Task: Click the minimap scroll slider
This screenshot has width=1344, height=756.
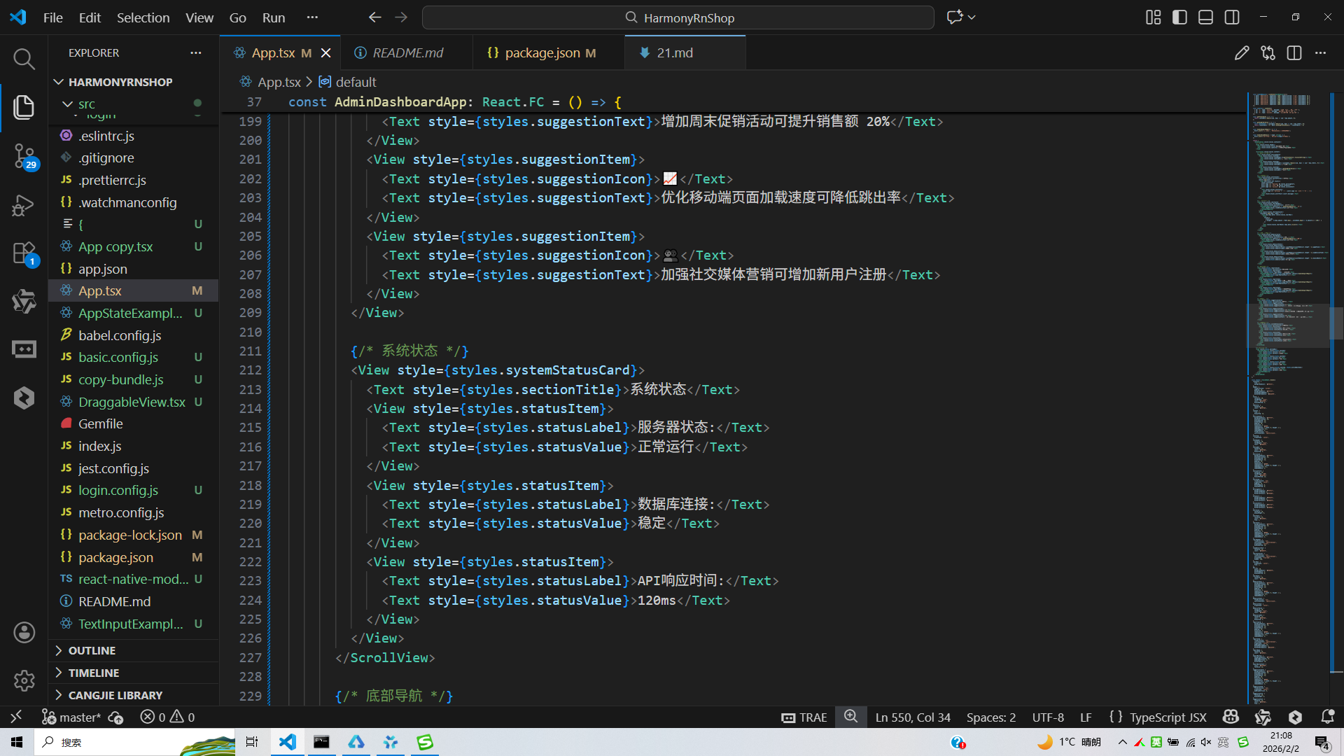Action: tap(1288, 325)
